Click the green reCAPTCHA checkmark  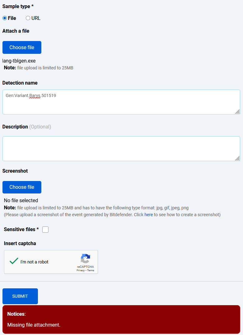pos(14,261)
